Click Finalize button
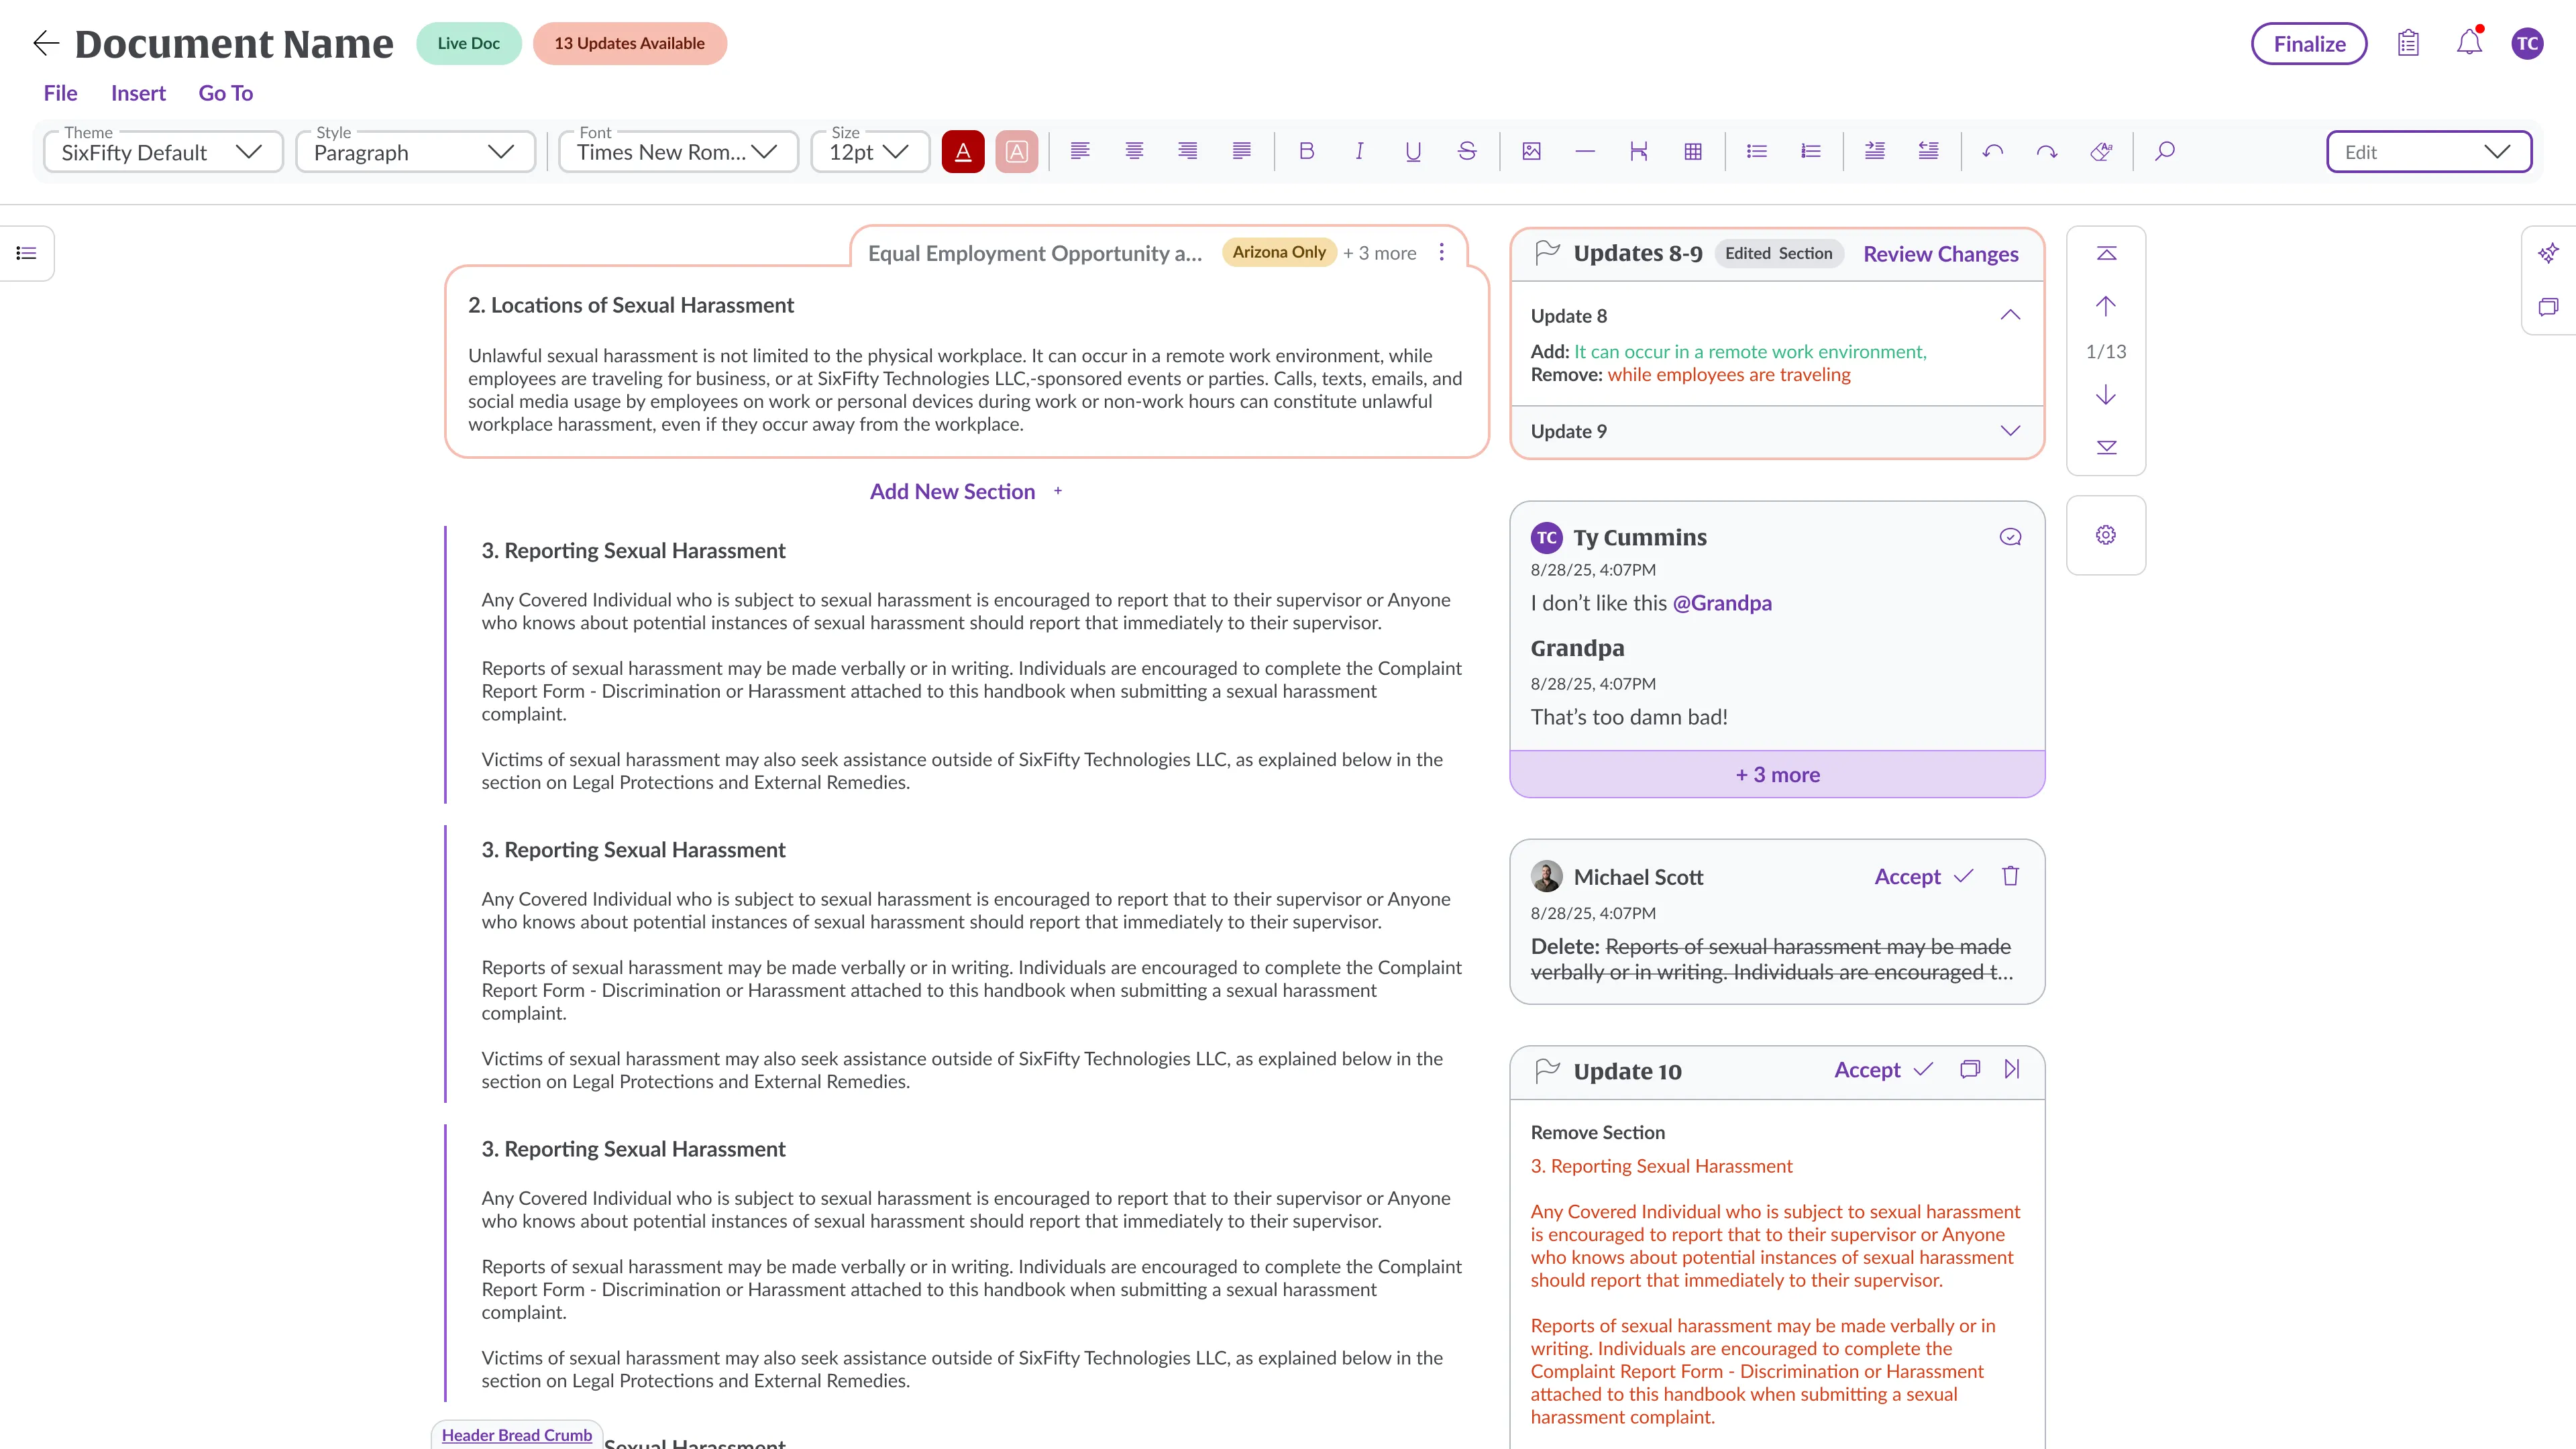Viewport: 2576px width, 1449px height. [2309, 43]
